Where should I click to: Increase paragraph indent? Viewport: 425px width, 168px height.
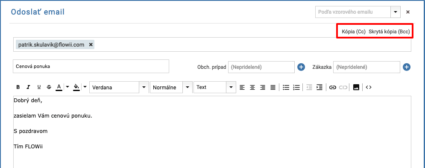[x=319, y=87]
